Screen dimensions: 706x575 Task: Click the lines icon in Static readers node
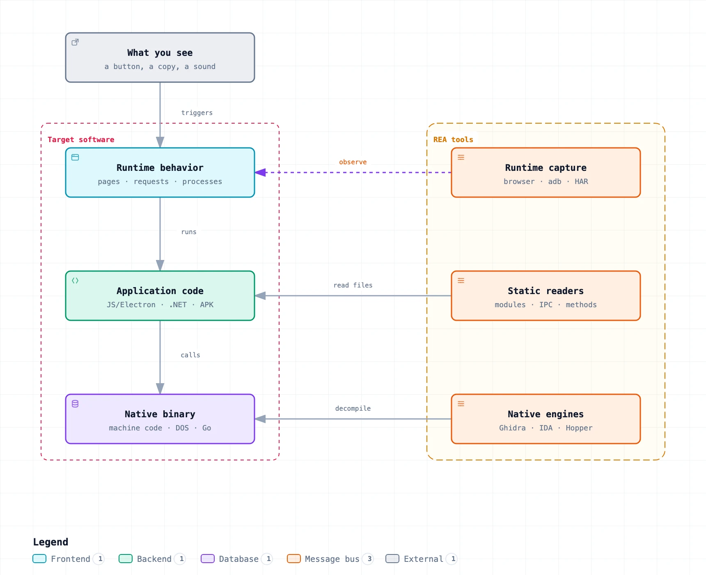pyautogui.click(x=461, y=281)
